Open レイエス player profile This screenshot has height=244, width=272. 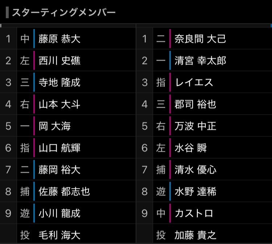point(194,83)
